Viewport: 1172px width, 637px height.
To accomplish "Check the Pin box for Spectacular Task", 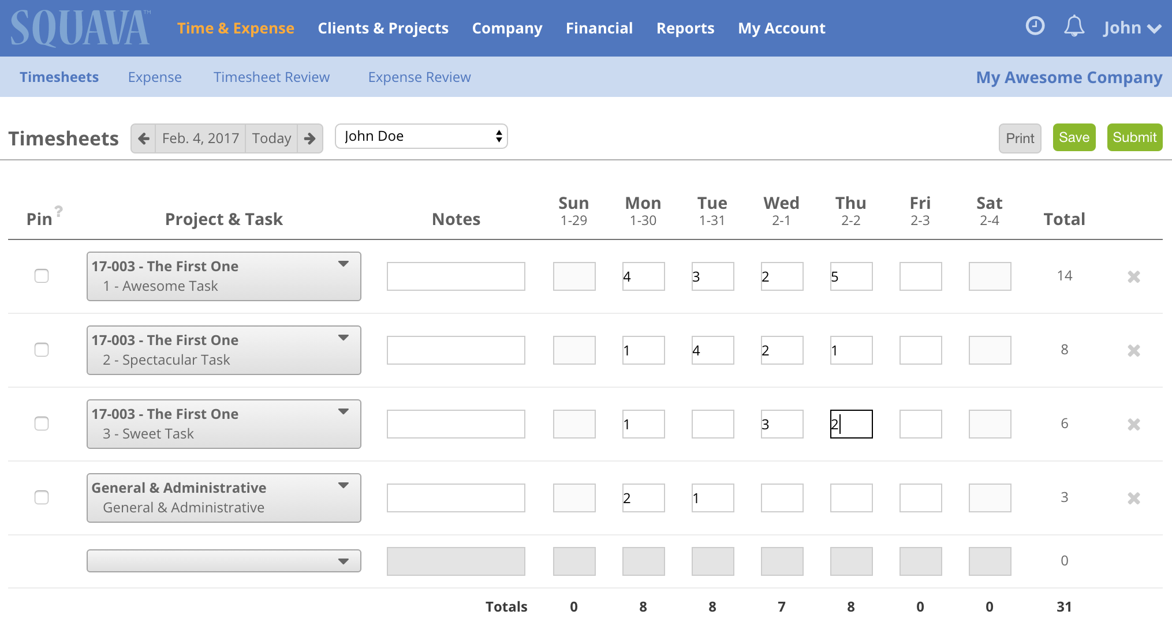I will tap(41, 350).
